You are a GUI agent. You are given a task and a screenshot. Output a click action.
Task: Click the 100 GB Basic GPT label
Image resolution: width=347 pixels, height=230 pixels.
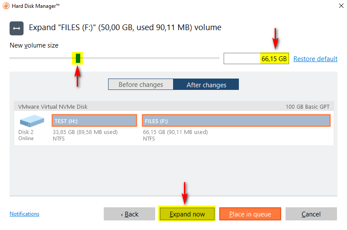click(x=307, y=106)
